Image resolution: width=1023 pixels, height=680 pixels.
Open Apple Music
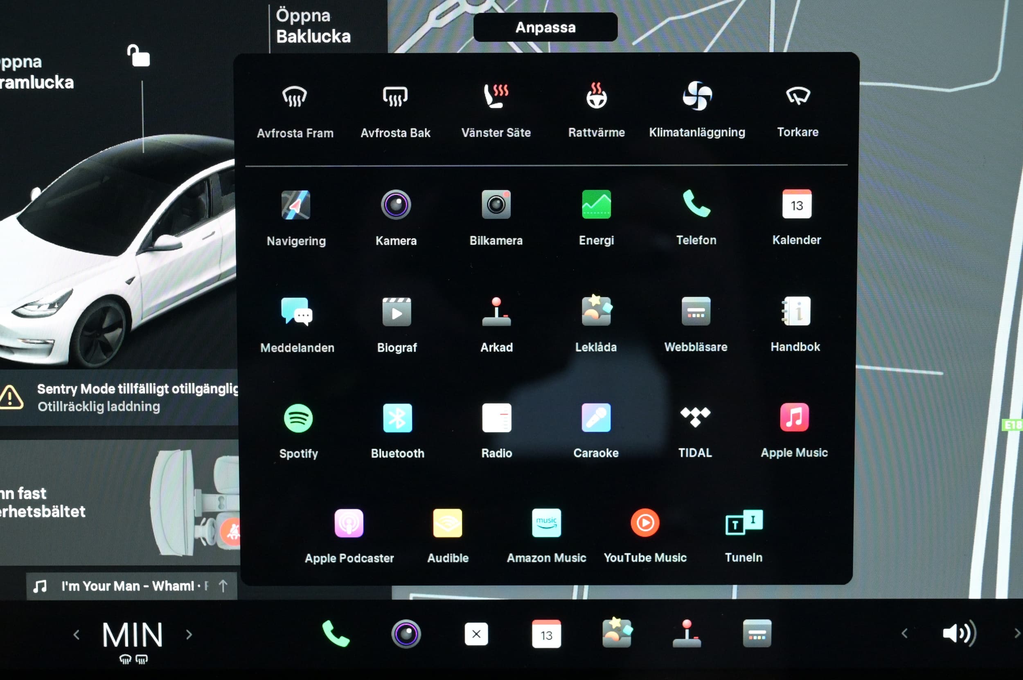click(794, 431)
